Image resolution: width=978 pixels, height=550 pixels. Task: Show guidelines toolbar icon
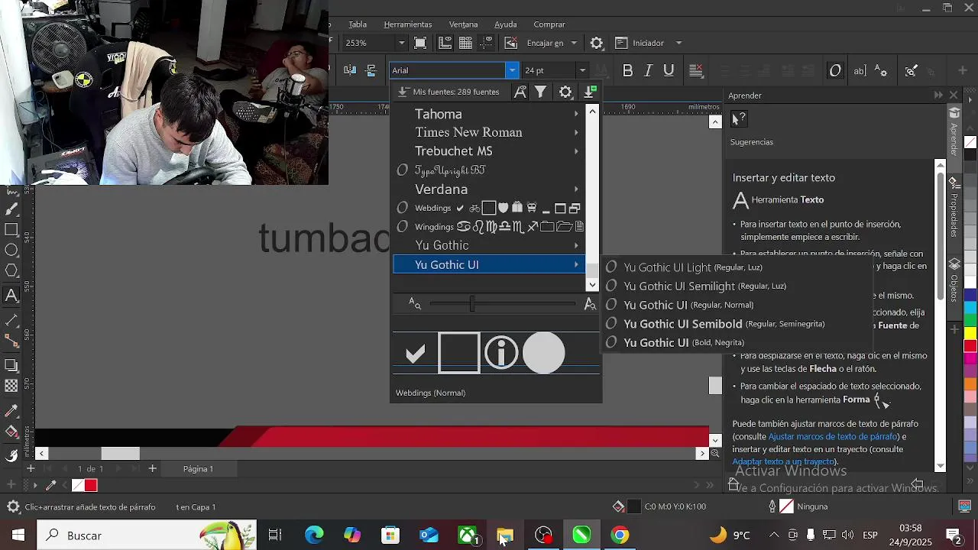point(486,43)
